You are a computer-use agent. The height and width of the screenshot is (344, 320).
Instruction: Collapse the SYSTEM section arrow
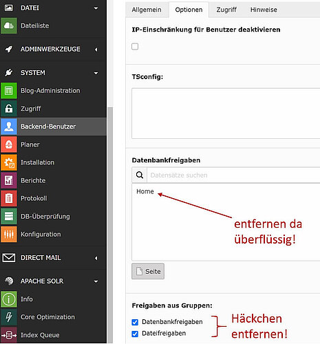coord(96,73)
